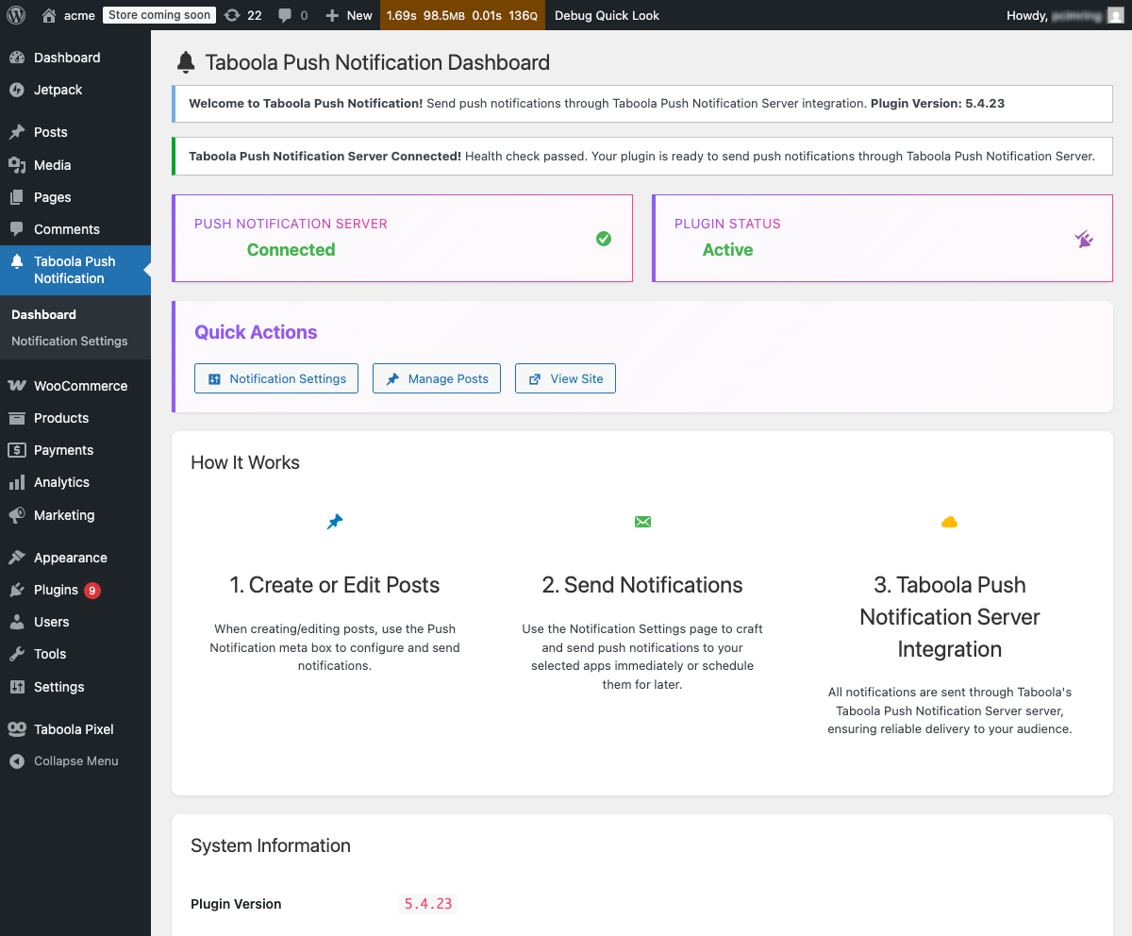Click the Payments dollar icon in sidebar
Screen dimensions: 1132x936
pos(17,450)
